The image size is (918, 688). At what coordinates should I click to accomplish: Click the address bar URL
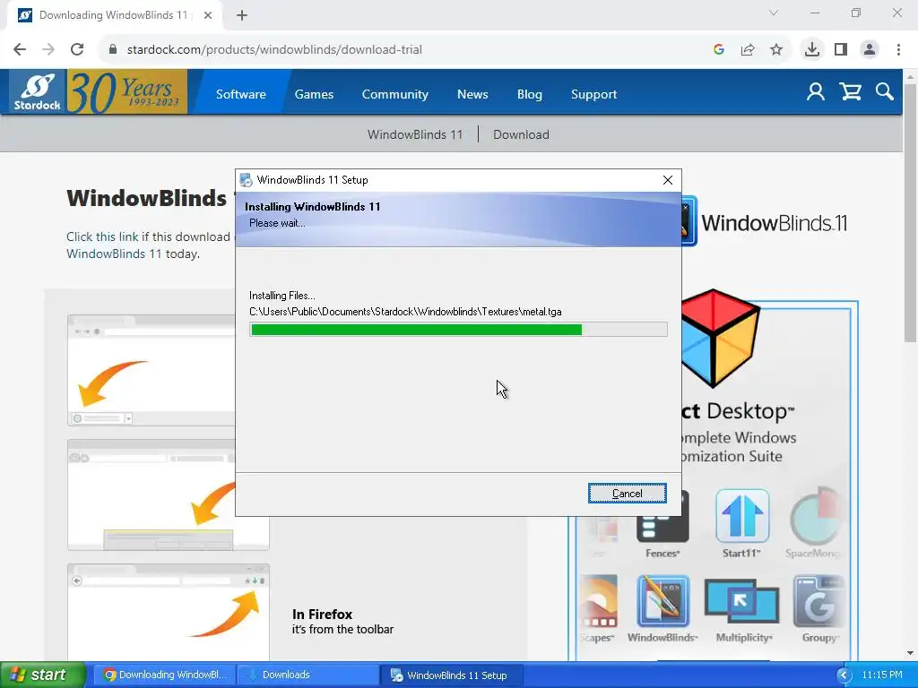274,50
